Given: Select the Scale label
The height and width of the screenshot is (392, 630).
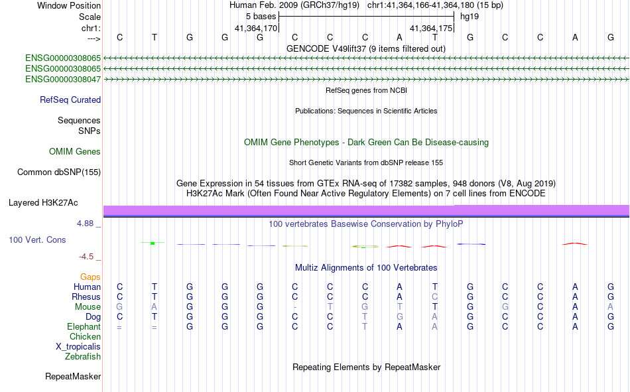Looking at the screenshot, I should coord(90,17).
